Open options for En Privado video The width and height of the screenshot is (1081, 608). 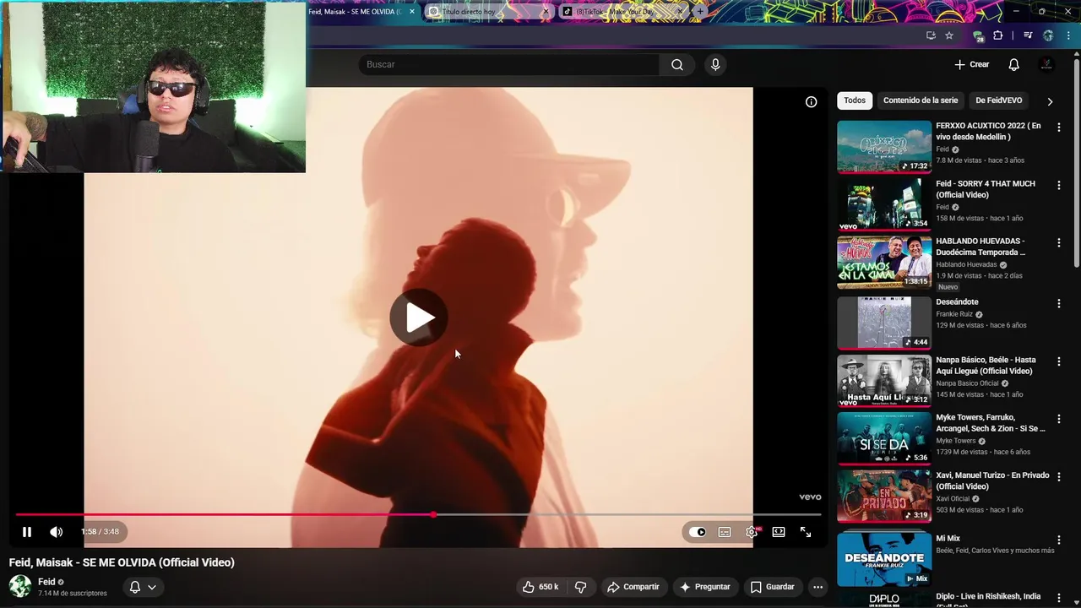tap(1059, 477)
